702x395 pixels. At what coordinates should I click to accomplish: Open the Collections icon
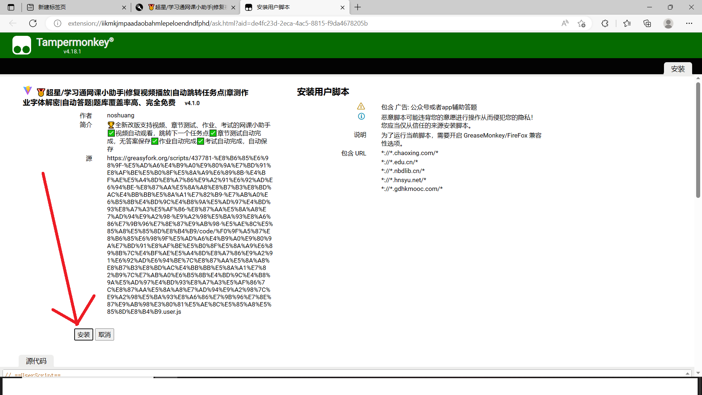647,23
